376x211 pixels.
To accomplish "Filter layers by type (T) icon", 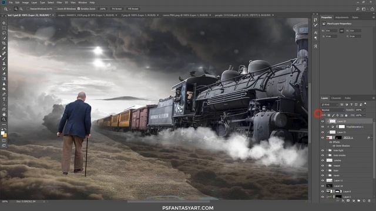I will point(351,104).
